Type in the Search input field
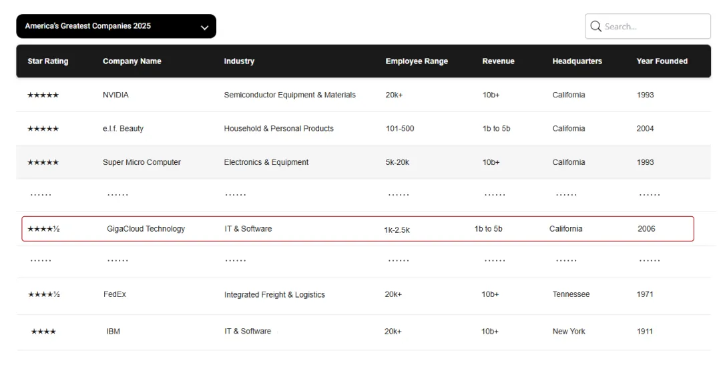721x367 pixels. click(654, 27)
